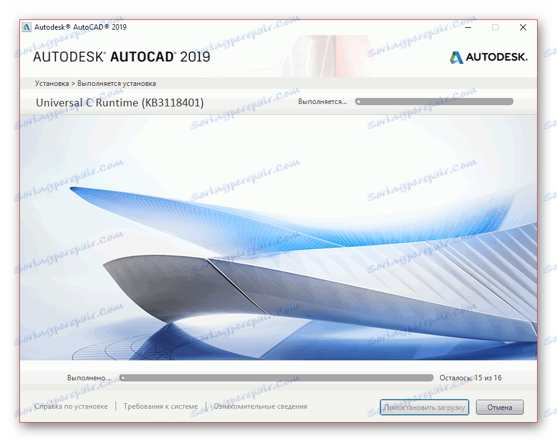Close the AutoCAD 2019 installer window
This screenshot has width=557, height=442.
point(523,27)
